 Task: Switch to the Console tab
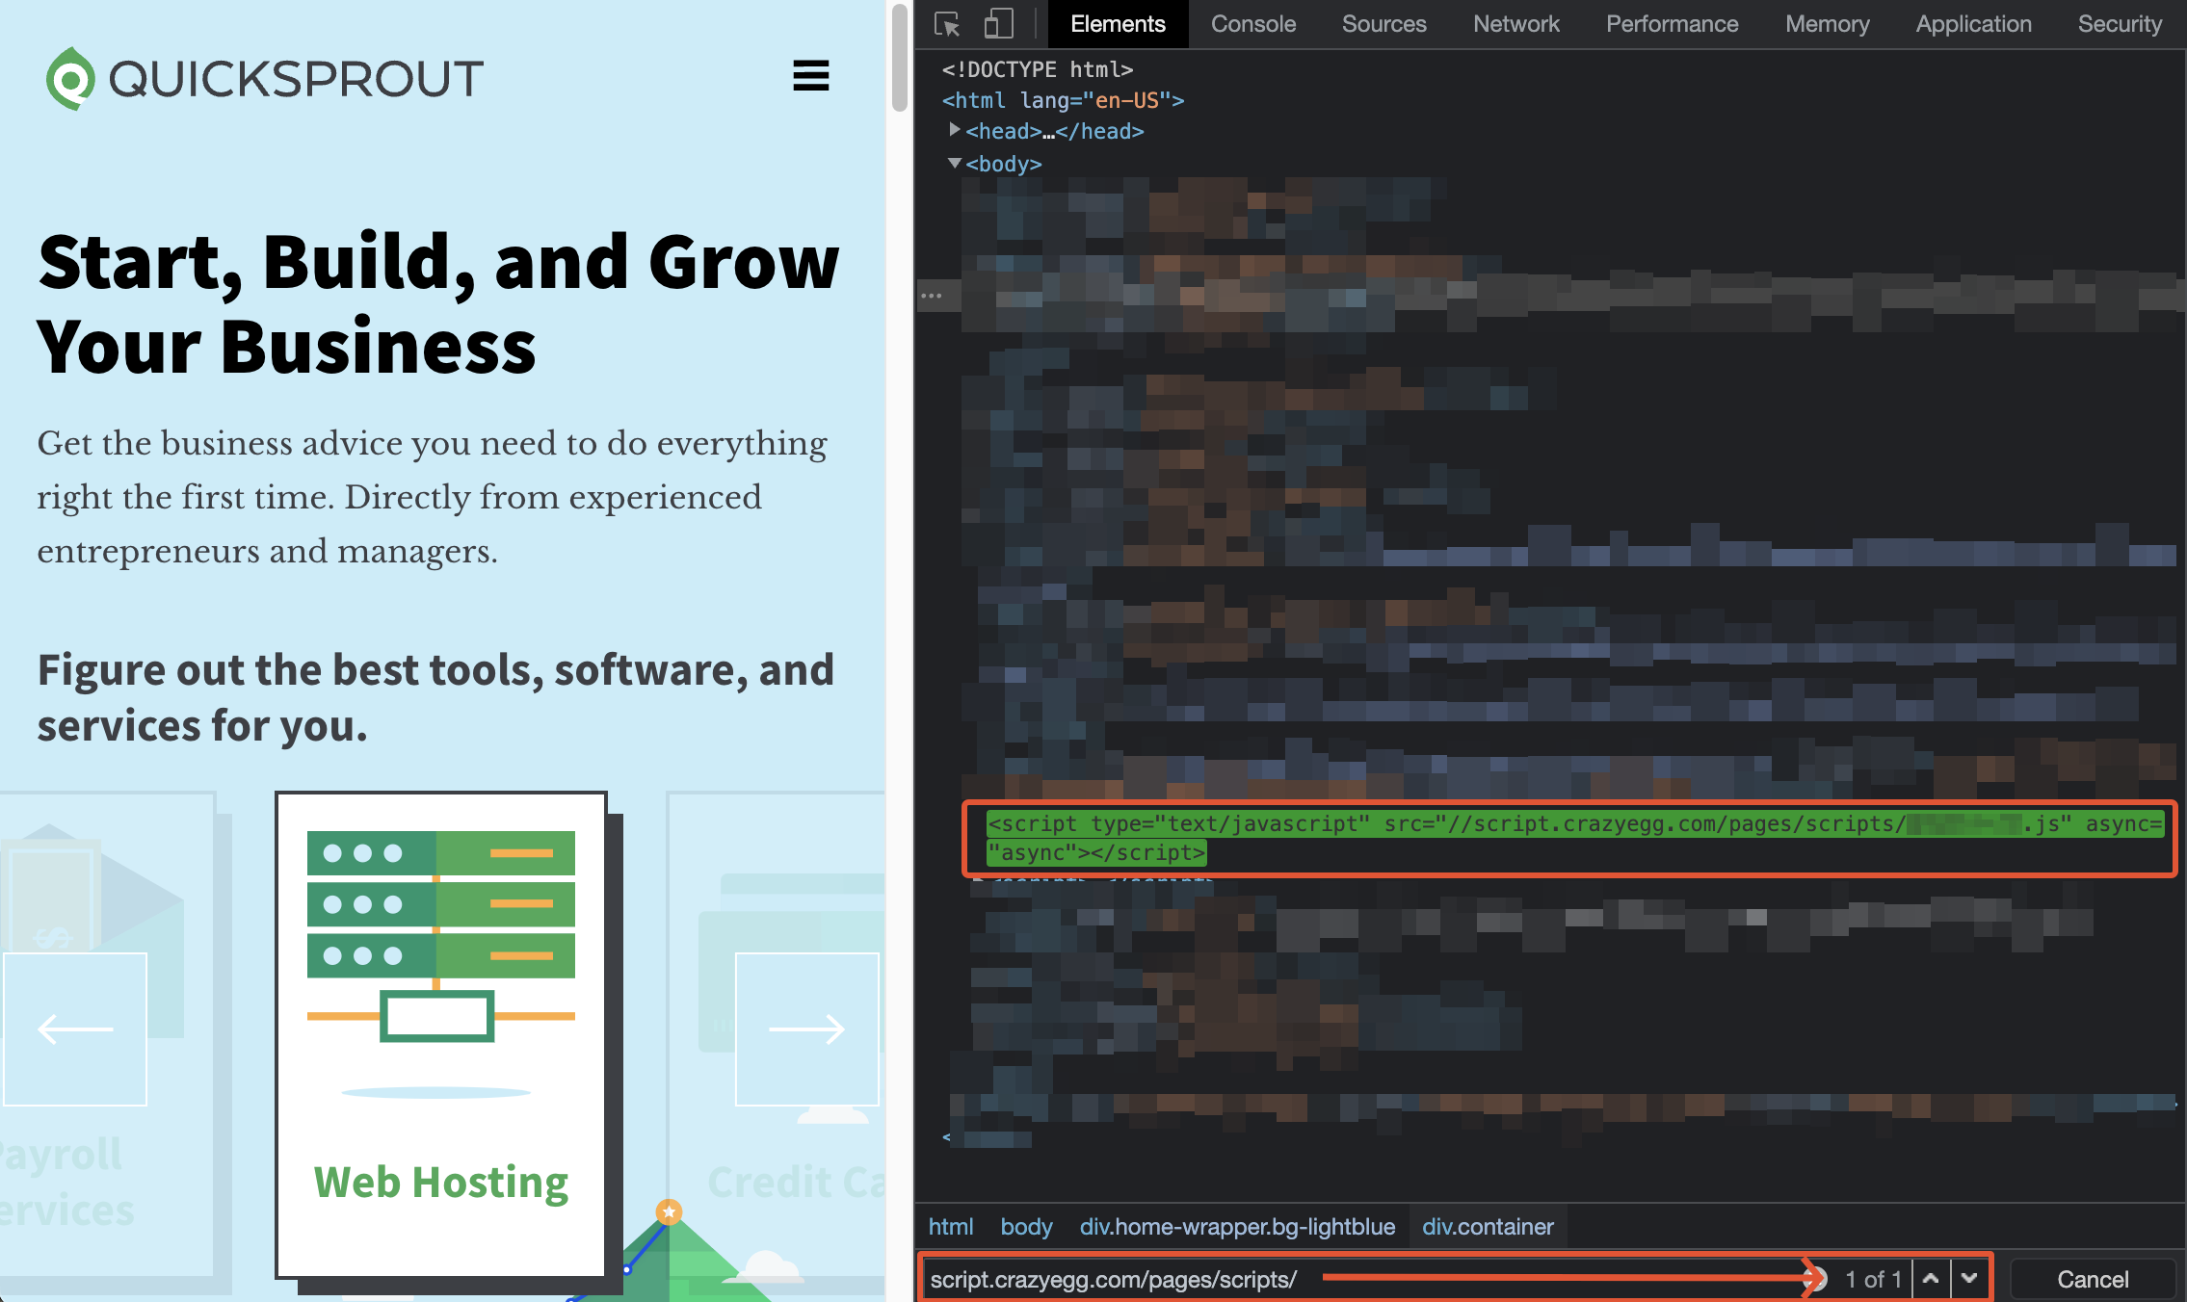pos(1252,24)
